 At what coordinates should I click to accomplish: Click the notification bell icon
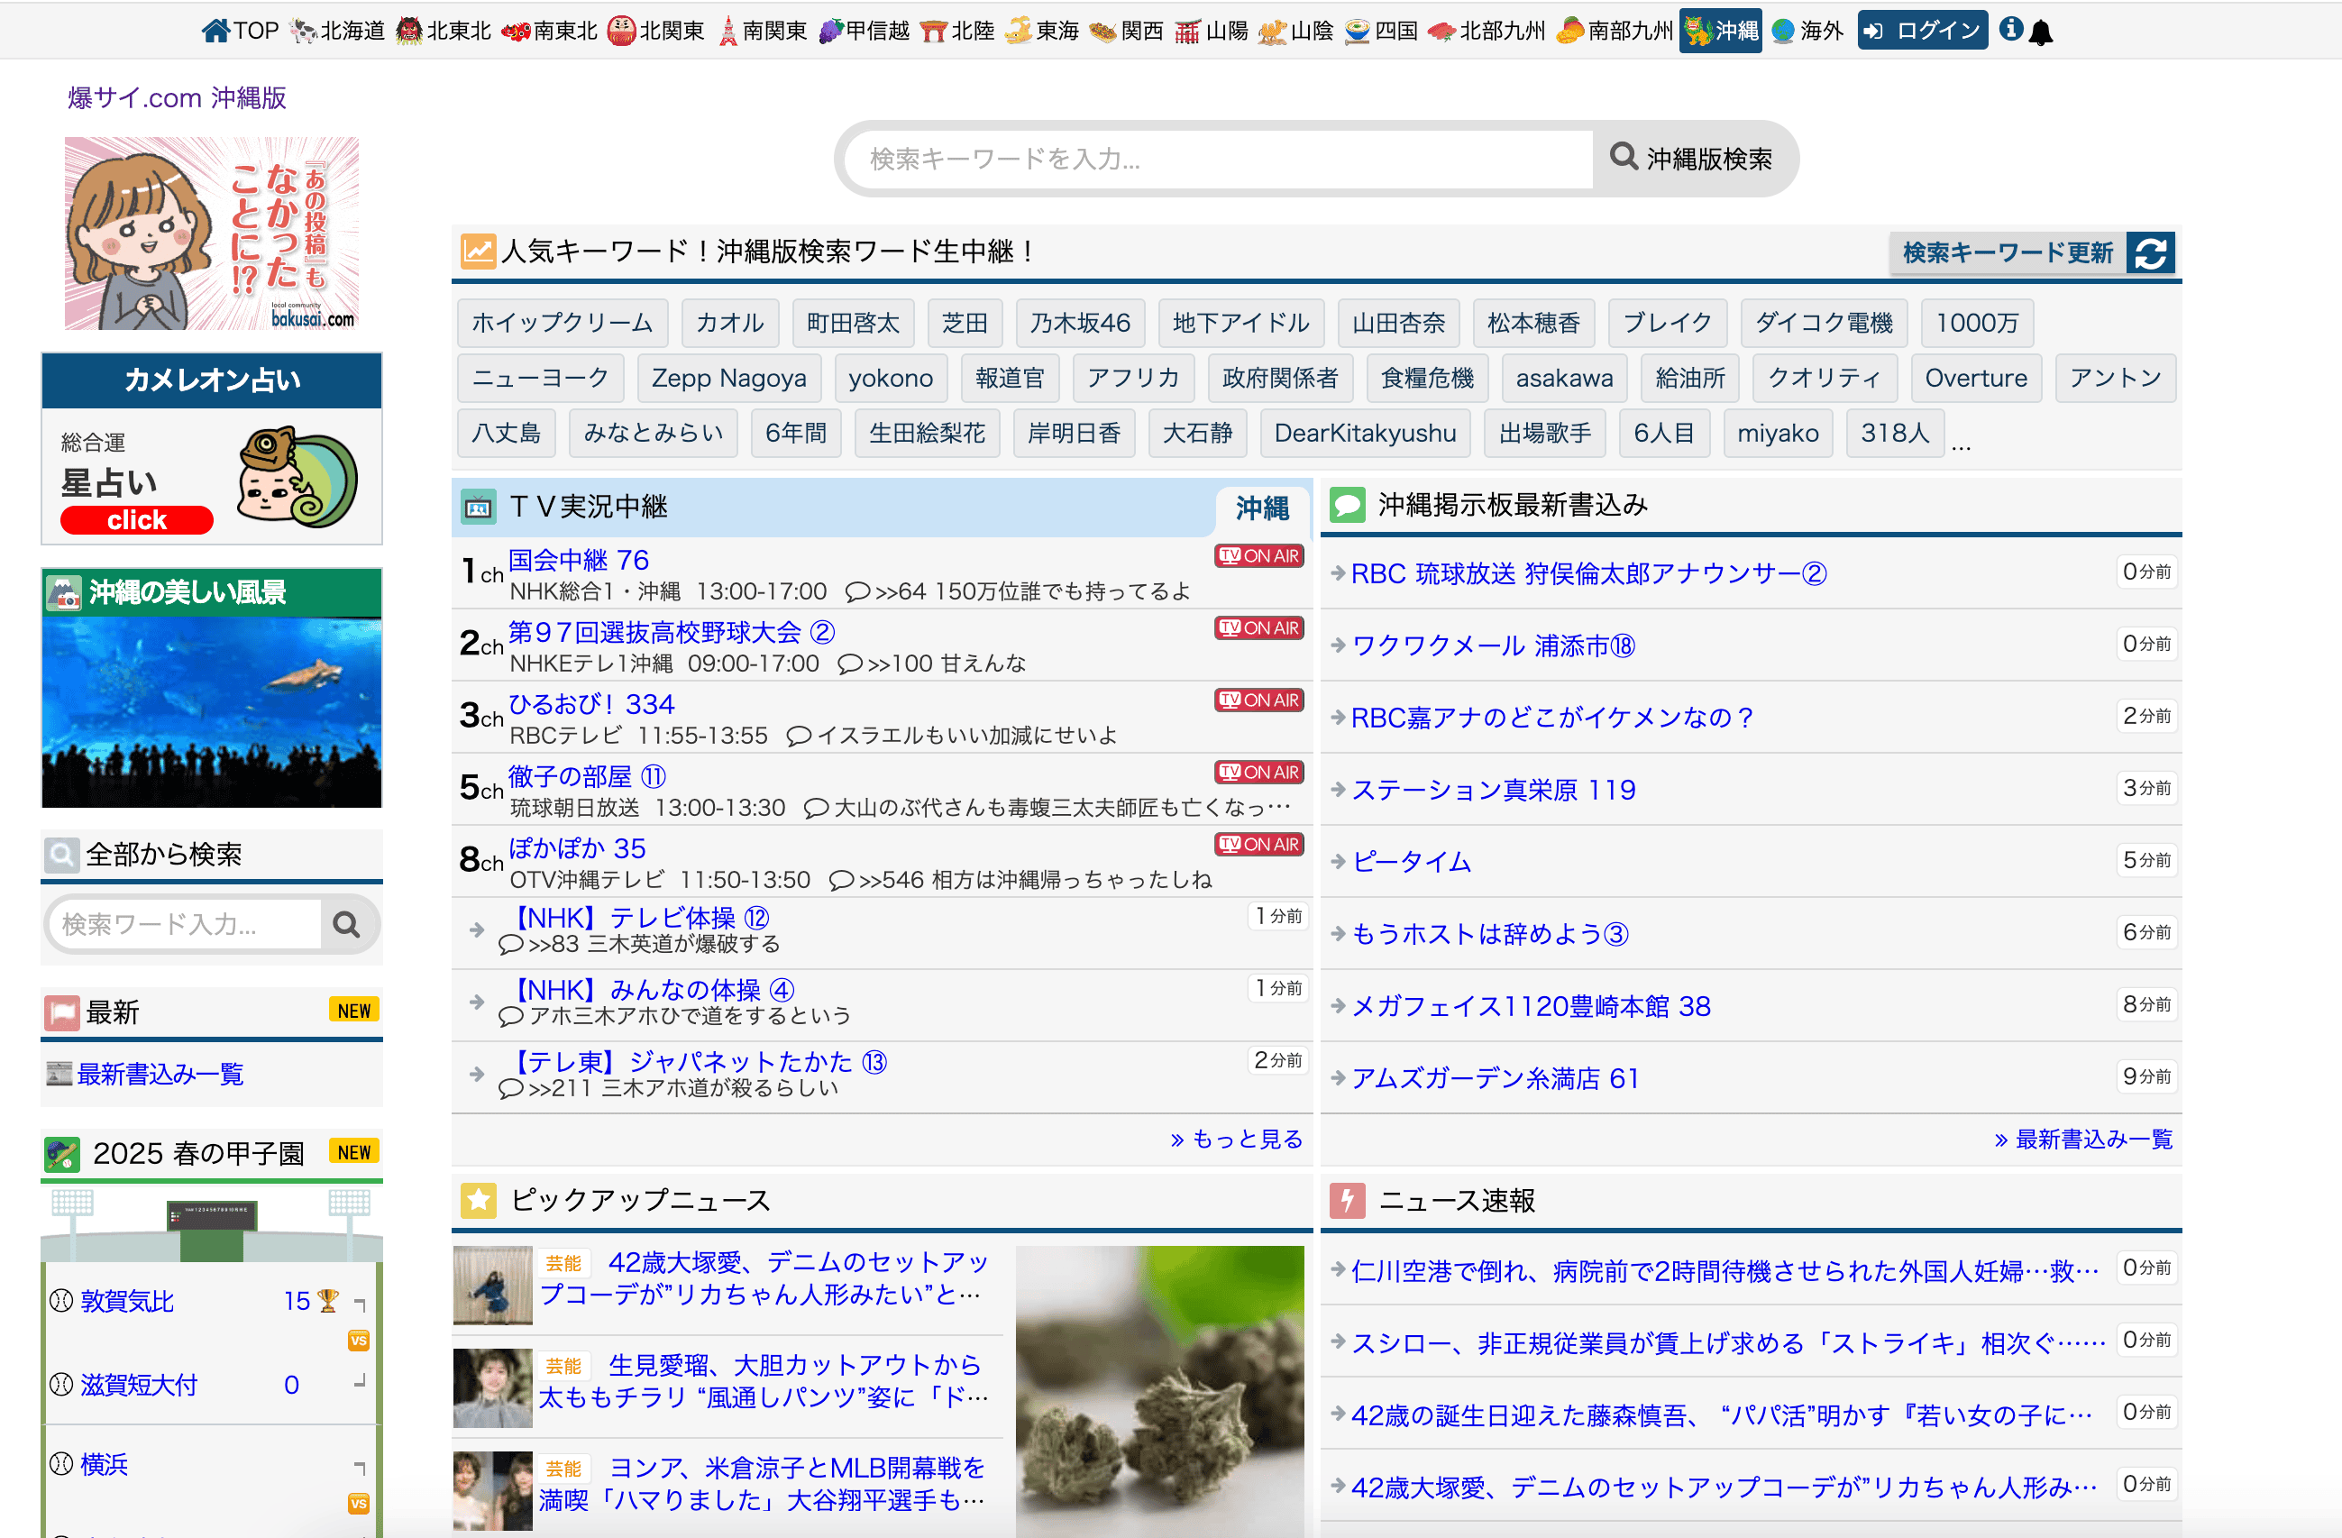(2041, 32)
